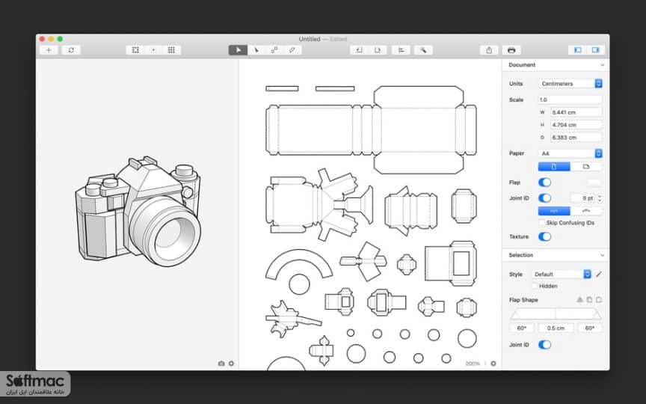Click camera snapshot icon in 3D view
This screenshot has width=646, height=404.
221,364
